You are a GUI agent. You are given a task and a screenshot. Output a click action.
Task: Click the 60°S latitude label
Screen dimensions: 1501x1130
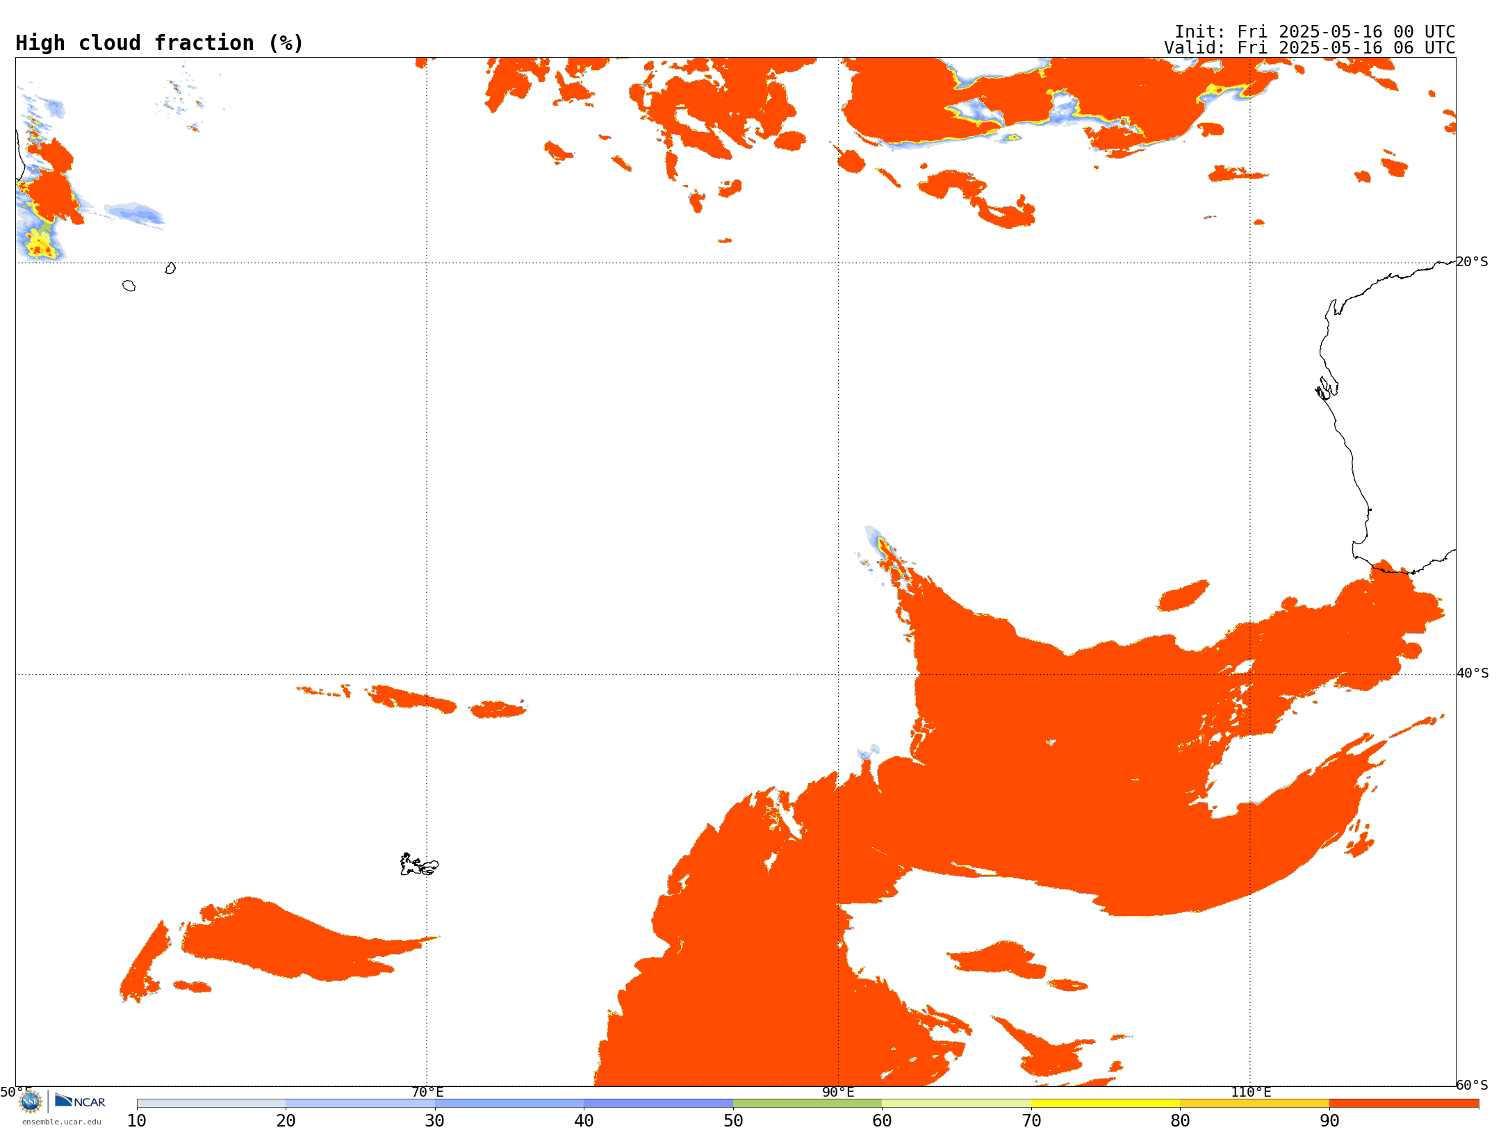[x=1473, y=1085]
